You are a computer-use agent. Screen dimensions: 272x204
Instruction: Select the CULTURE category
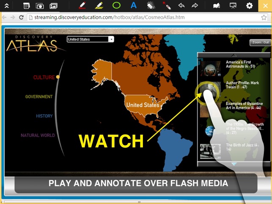click(44, 77)
